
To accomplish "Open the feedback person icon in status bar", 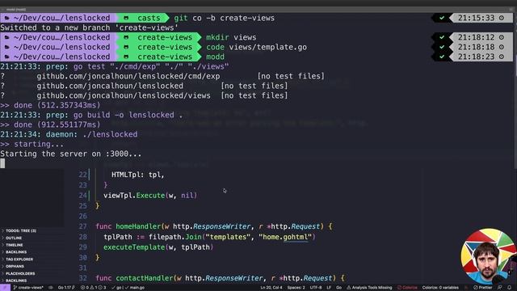I will tap(500, 288).
